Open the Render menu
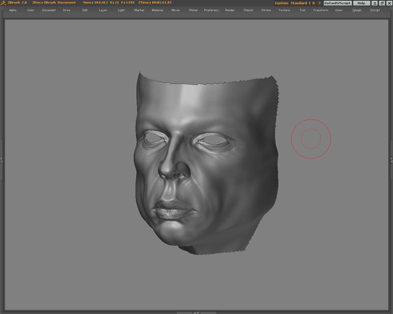Viewport: 393px width, 314px height. click(x=230, y=10)
